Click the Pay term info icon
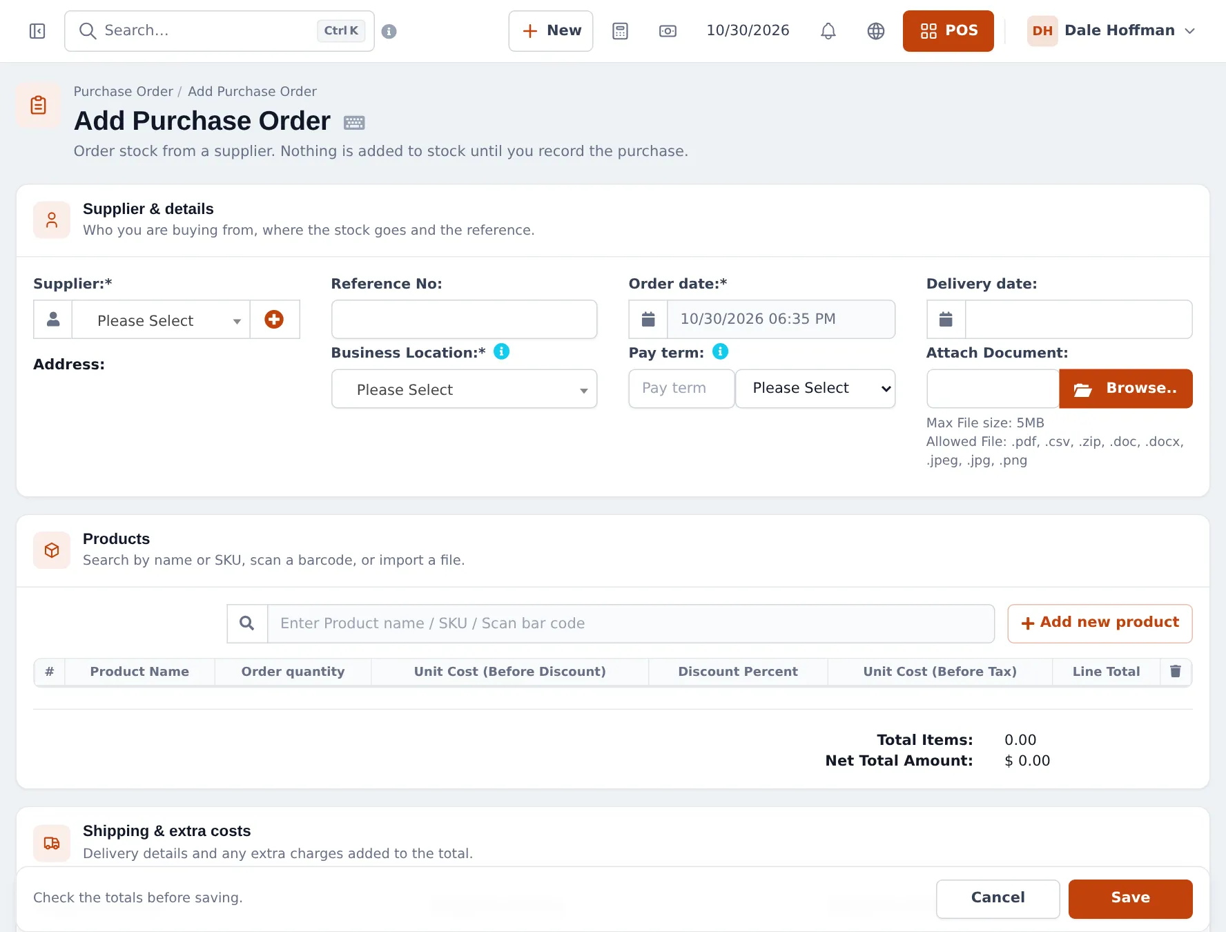 click(720, 351)
